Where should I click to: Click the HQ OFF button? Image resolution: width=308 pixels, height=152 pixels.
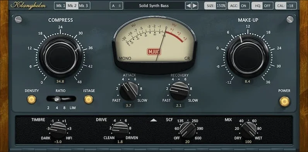point(262,6)
